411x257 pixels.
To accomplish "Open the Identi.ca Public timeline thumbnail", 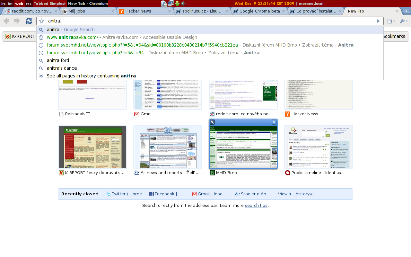I will point(319,147).
